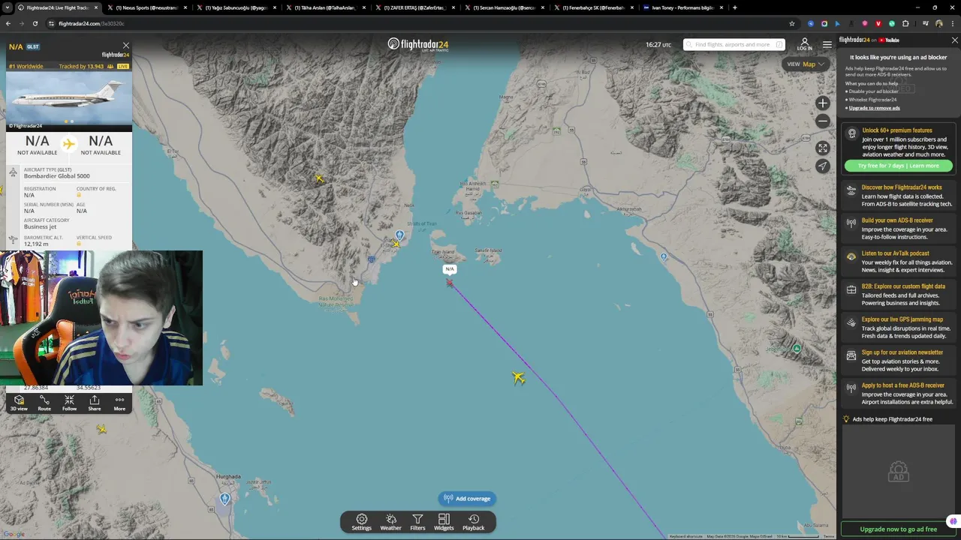The height and width of the screenshot is (540, 961).
Task: Open Listen to our AvTalk podcast
Action: (x=899, y=262)
